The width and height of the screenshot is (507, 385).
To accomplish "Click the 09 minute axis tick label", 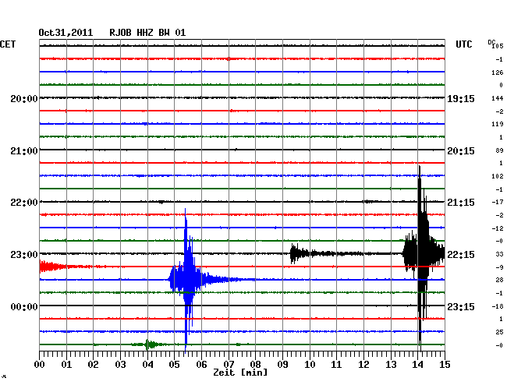I will [x=282, y=365].
